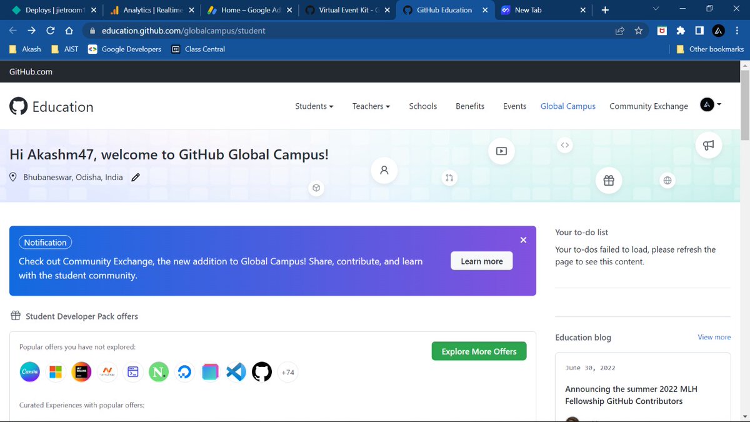Open the Class Central bookmark
The width and height of the screenshot is (750, 422).
(x=198, y=49)
